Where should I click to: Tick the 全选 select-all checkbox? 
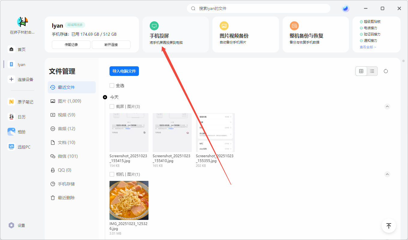point(112,85)
